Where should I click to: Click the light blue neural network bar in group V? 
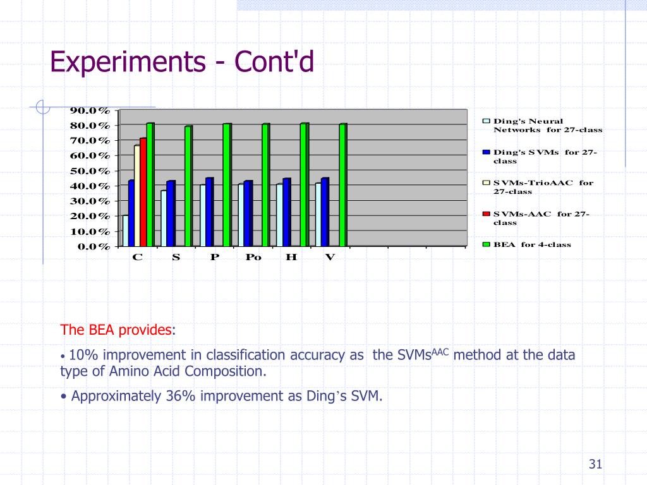(318, 215)
